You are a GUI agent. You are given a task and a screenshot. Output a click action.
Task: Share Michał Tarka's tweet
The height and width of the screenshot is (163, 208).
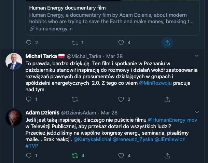click(x=167, y=99)
